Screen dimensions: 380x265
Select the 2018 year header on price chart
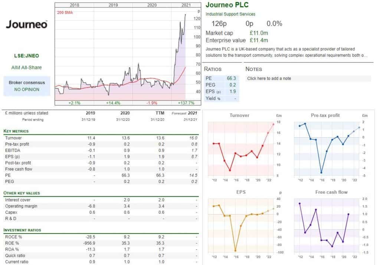[74, 5]
